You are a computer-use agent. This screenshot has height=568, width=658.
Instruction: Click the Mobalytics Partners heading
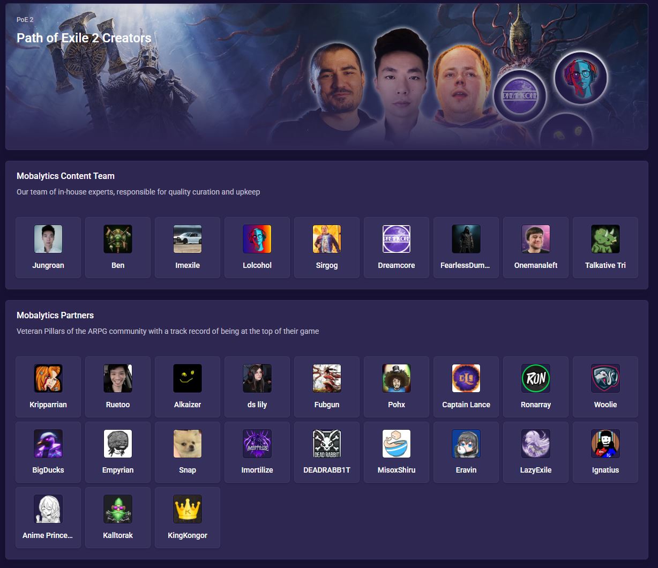(55, 315)
